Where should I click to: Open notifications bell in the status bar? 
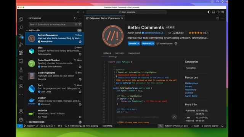[x=222, y=126]
